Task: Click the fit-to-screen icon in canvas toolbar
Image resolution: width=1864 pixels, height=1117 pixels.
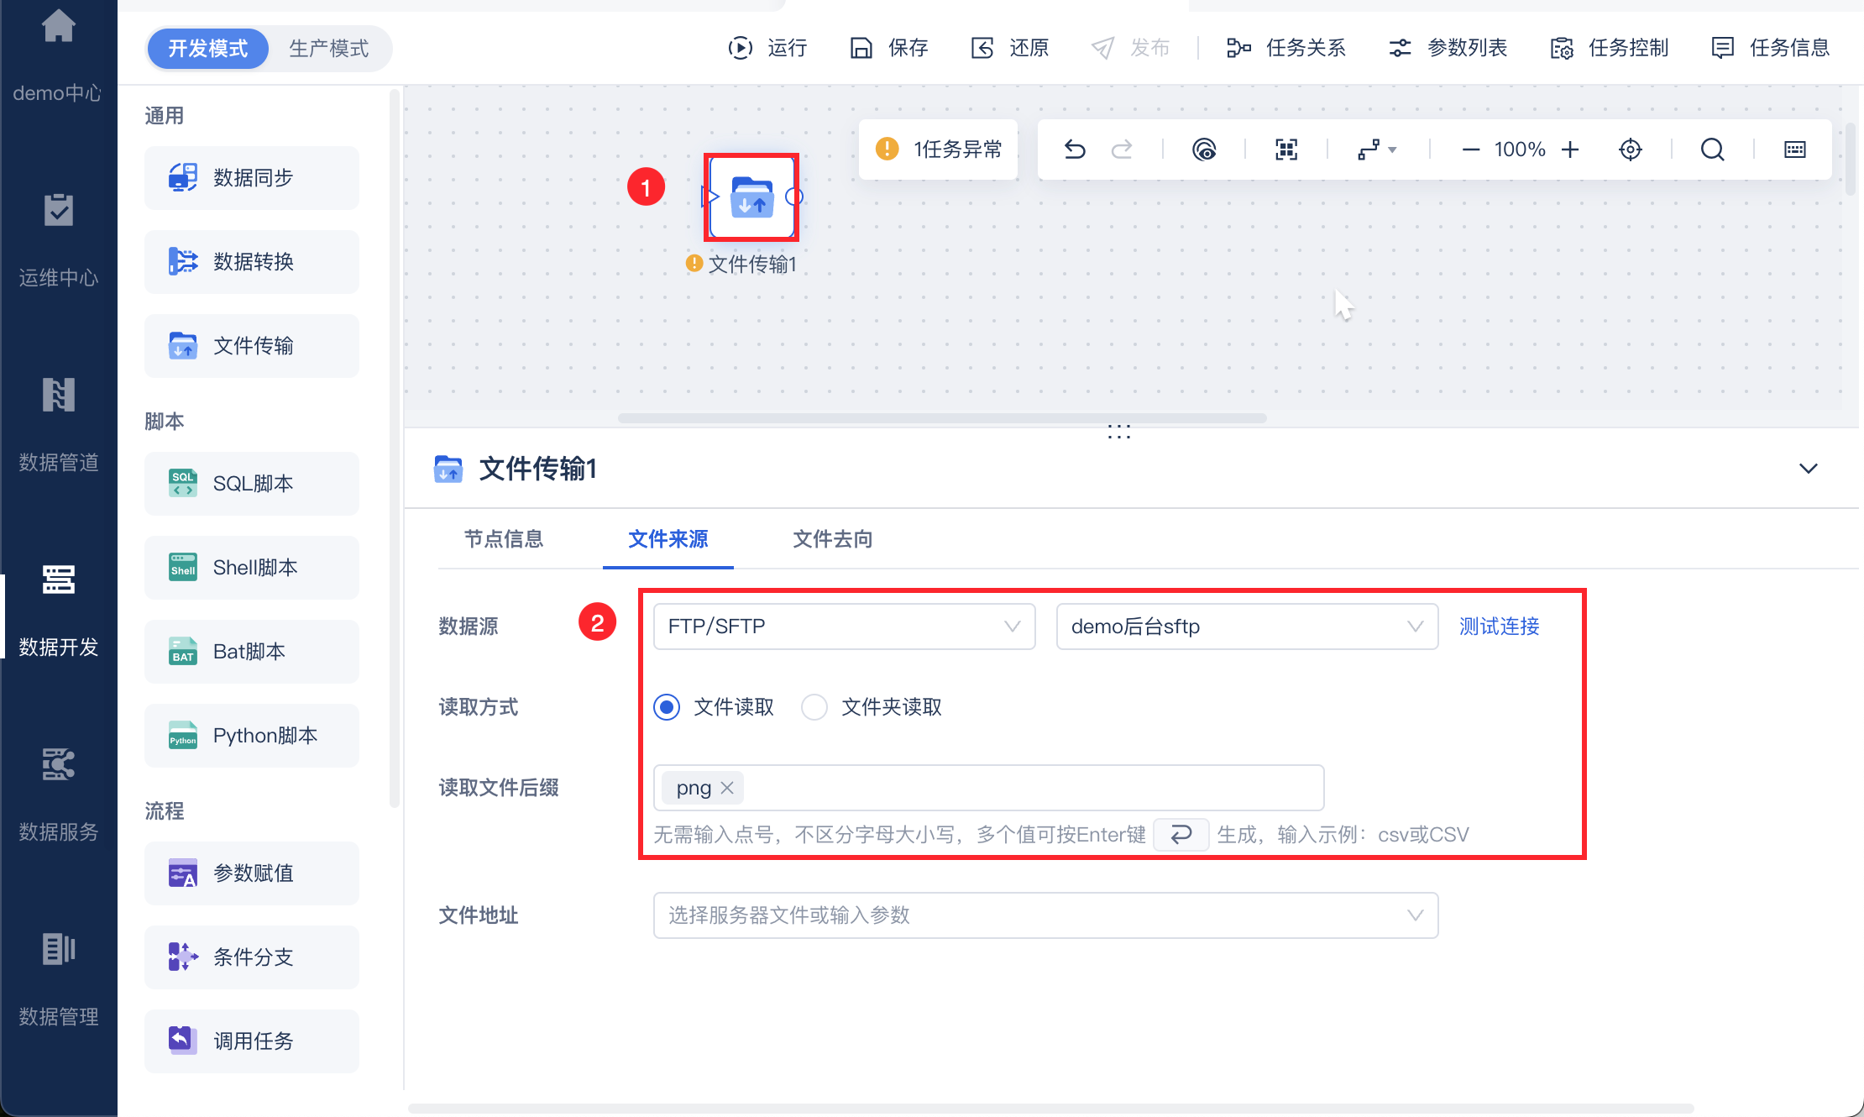Action: point(1285,149)
